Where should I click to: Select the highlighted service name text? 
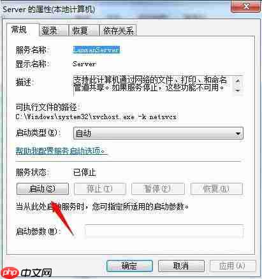point(96,50)
